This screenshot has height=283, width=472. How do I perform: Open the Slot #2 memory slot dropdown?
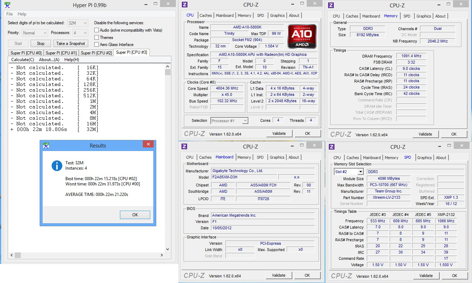(x=349, y=172)
